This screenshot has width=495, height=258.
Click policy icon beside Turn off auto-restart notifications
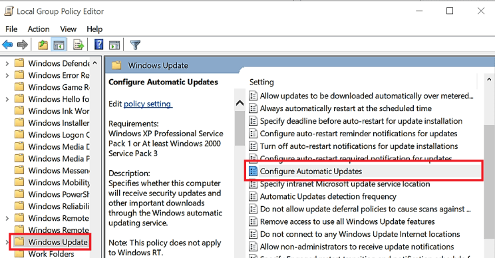pos(253,146)
